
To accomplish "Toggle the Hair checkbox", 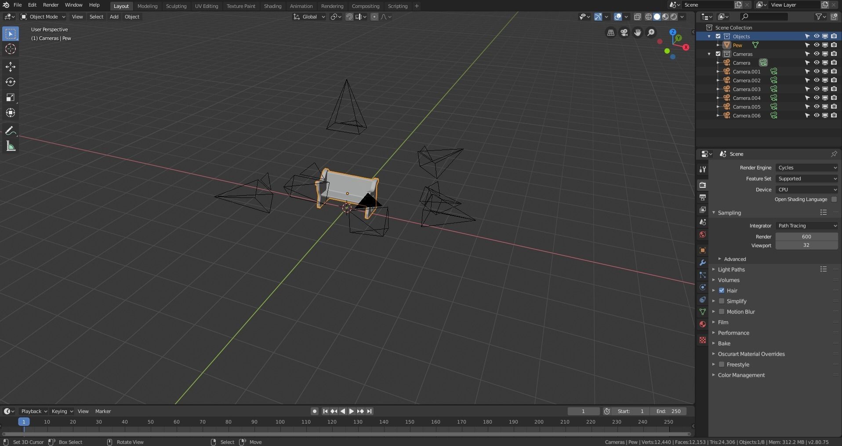I will 722,291.
